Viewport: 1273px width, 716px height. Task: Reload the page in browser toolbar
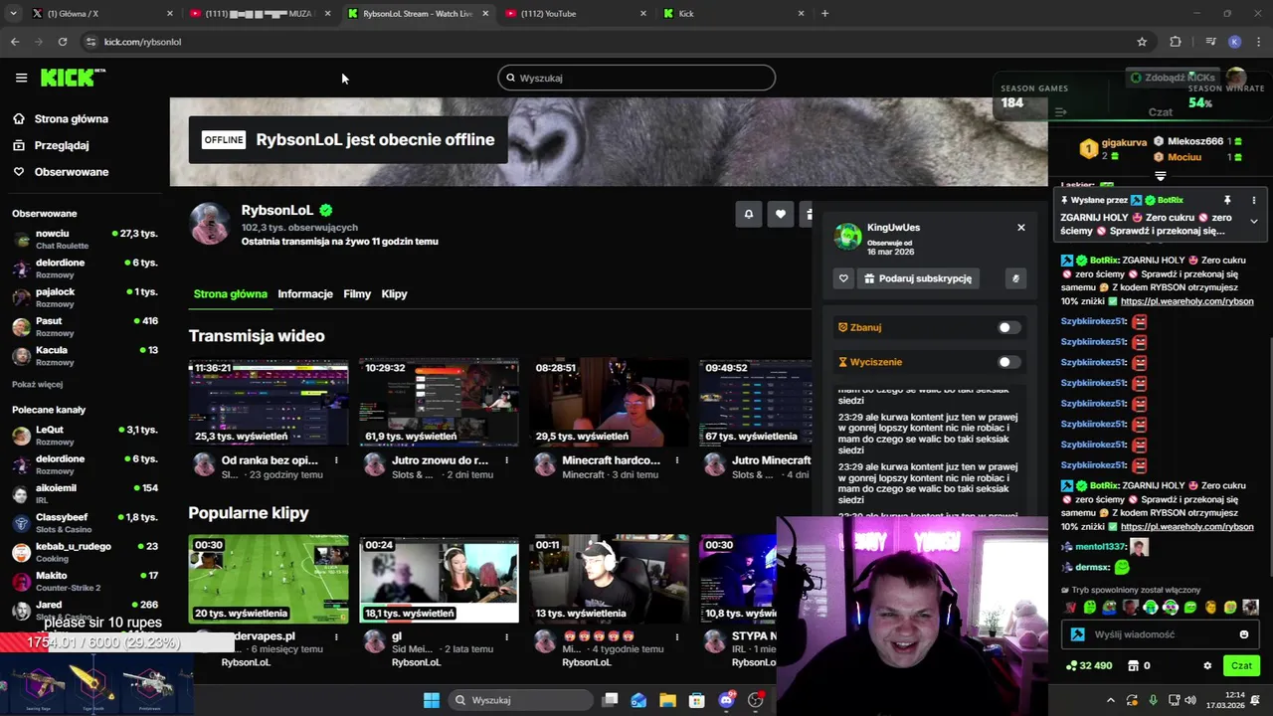coord(63,42)
